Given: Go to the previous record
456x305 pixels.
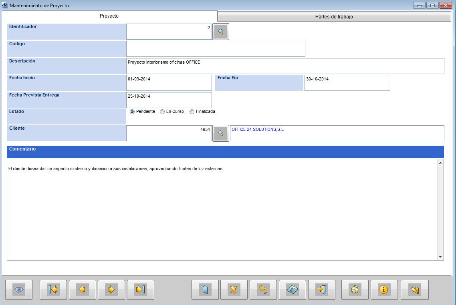Looking at the screenshot, I should [82, 289].
